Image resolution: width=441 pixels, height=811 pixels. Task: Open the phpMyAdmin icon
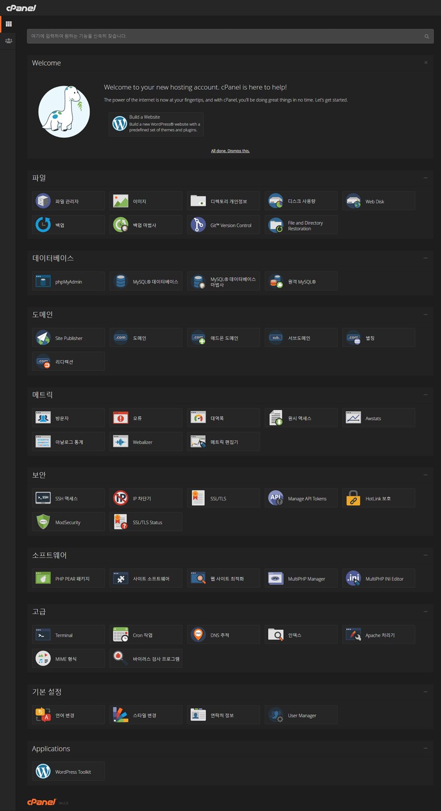(x=43, y=282)
